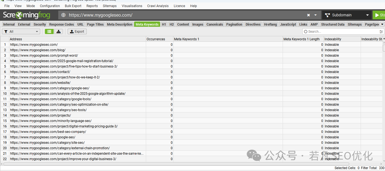The width and height of the screenshot is (385, 171).
Task: Expand the All filter dropdown
Action: pos(21,32)
